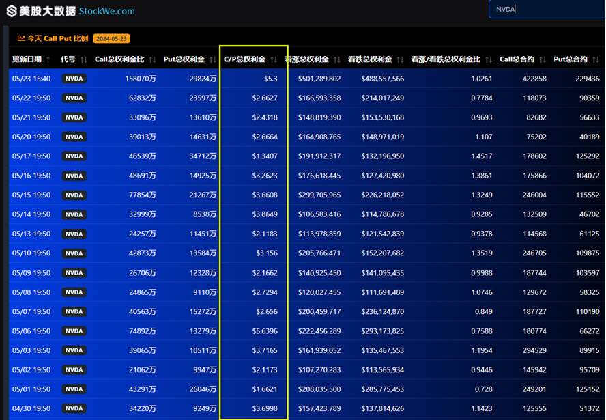Sort by 看涨总权利金 column arrows
Viewport: 606px width, 420px height.
coord(337,59)
